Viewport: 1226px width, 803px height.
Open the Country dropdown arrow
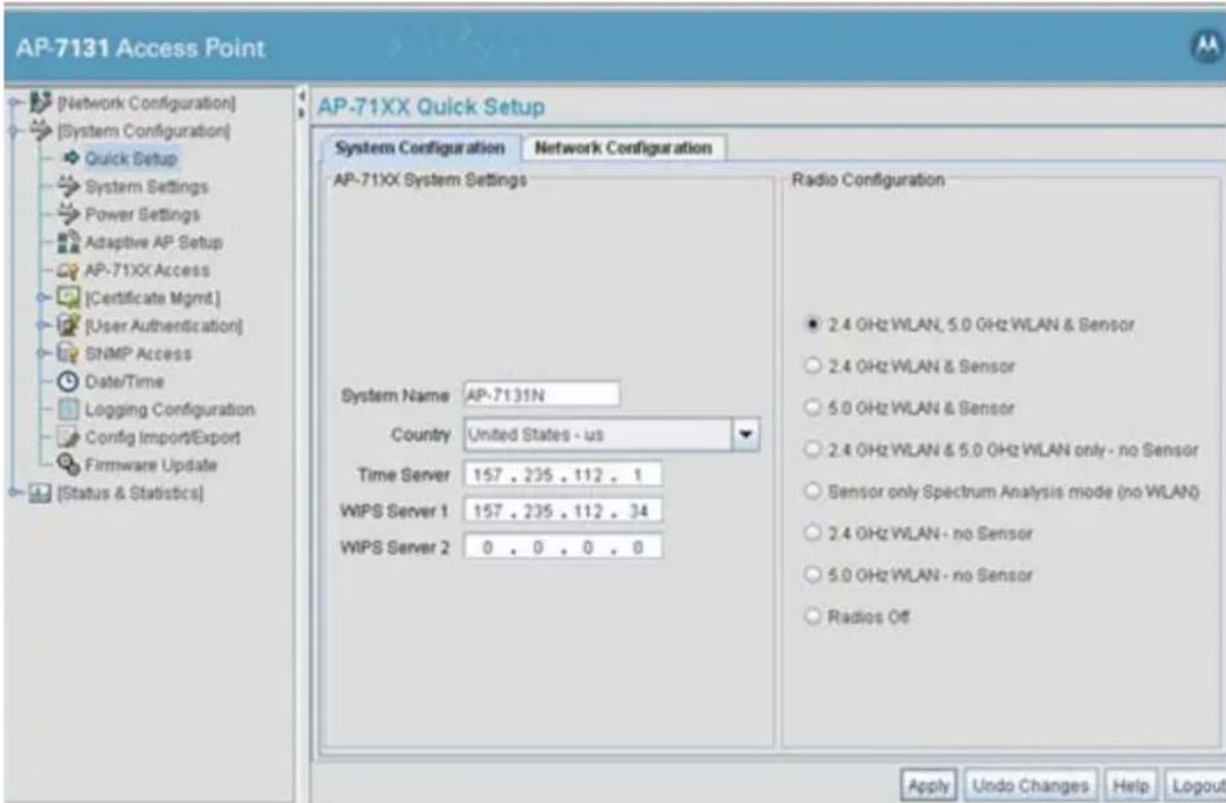[x=744, y=434]
